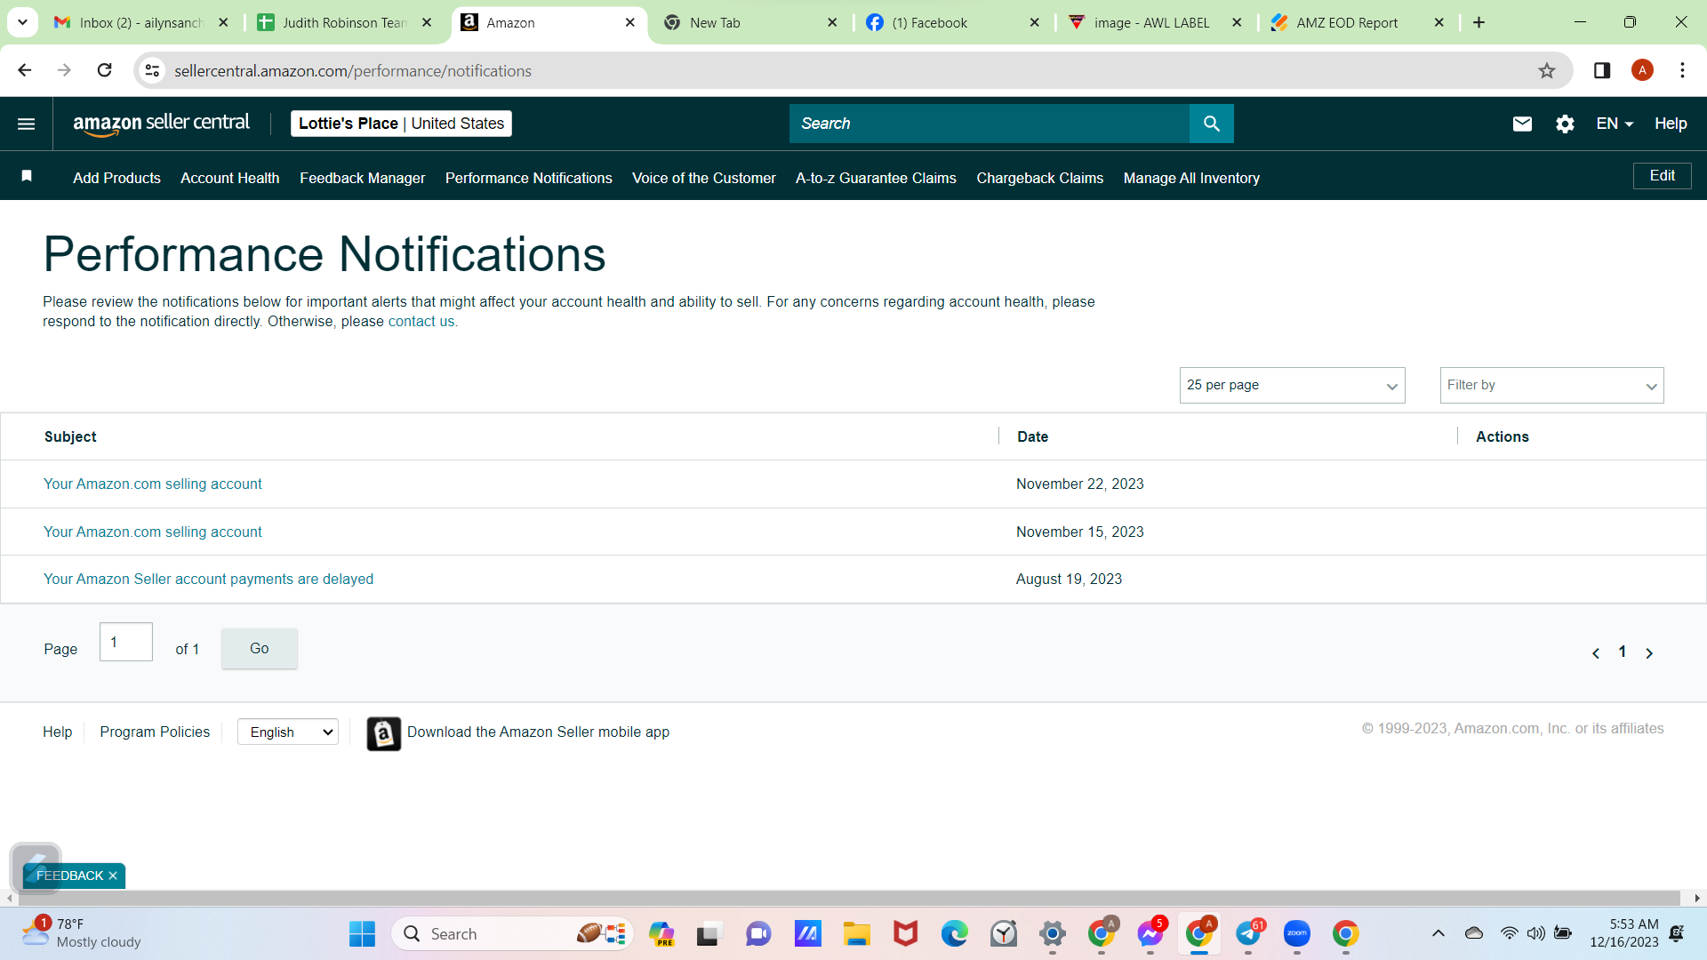The image size is (1707, 960).
Task: Open Download the Amazon Seller mobile app link
Action: tap(538, 732)
